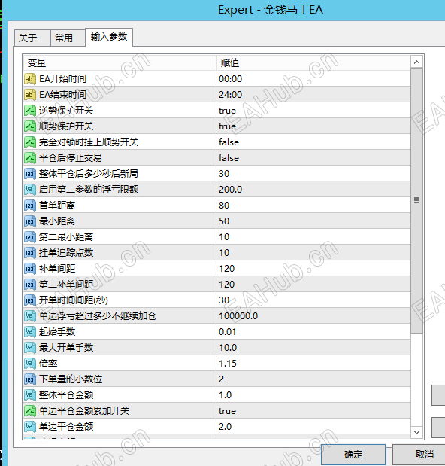
Task: Click the string icon beside EA开始时间
Action: point(30,79)
